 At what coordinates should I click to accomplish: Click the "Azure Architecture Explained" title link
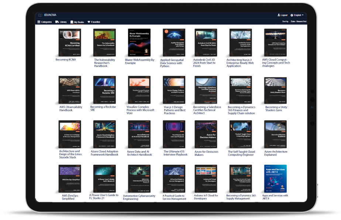[276, 153]
